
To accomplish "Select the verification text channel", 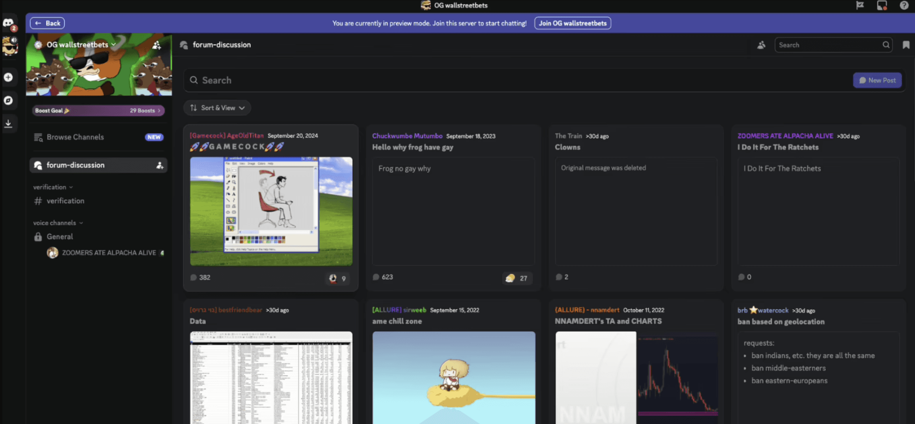I will [98, 201].
